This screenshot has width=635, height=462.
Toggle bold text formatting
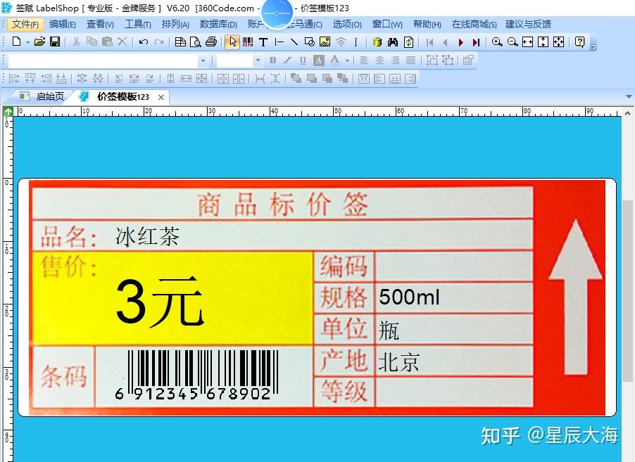pos(273,60)
